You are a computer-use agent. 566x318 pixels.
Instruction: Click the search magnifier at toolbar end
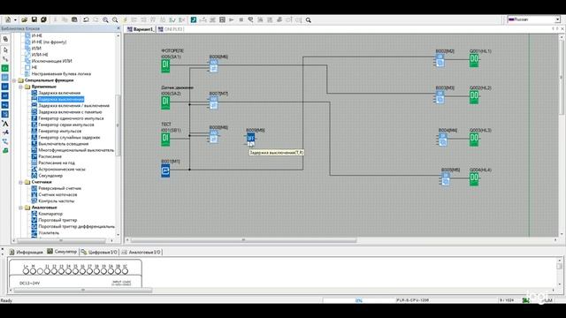point(309,20)
